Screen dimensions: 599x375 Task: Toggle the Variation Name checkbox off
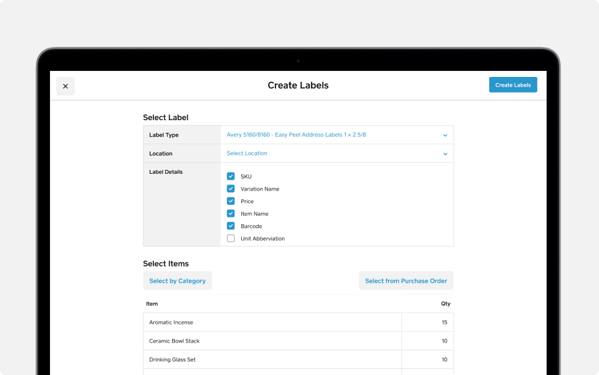point(230,188)
